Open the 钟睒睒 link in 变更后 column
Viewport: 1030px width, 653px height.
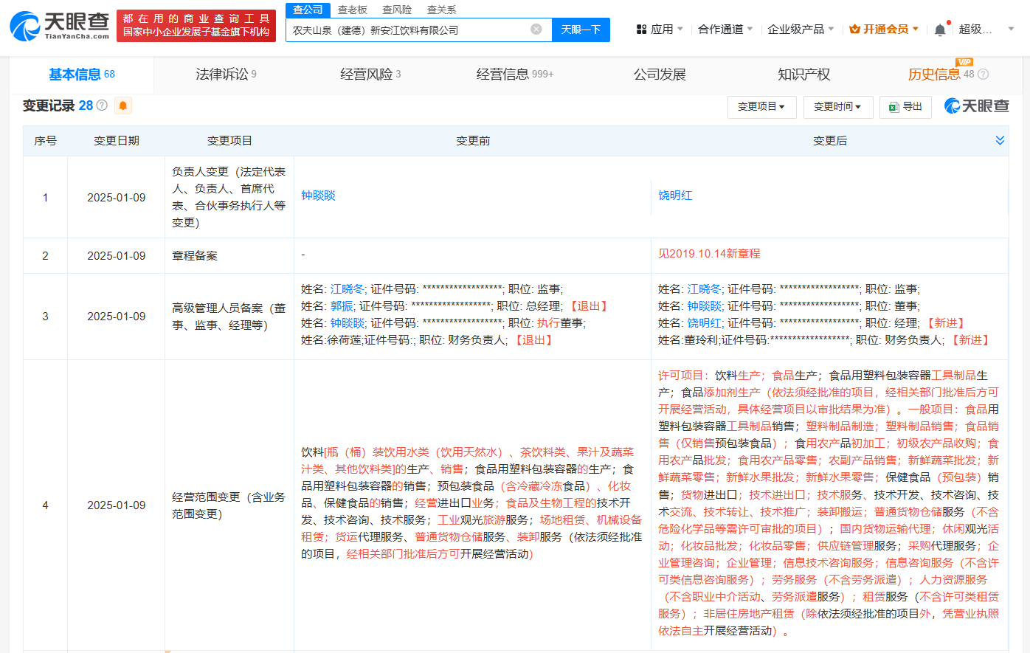[705, 306]
